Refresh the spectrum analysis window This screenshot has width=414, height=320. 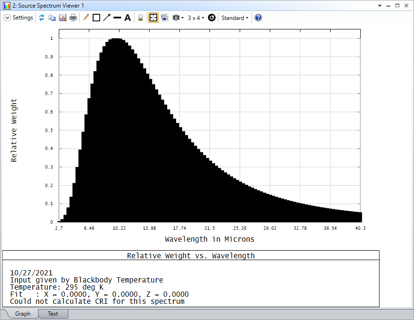(42, 18)
